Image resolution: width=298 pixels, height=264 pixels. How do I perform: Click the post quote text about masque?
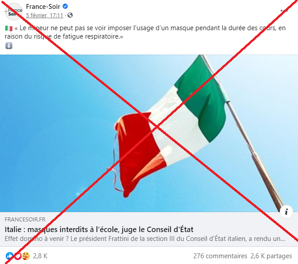(145, 32)
